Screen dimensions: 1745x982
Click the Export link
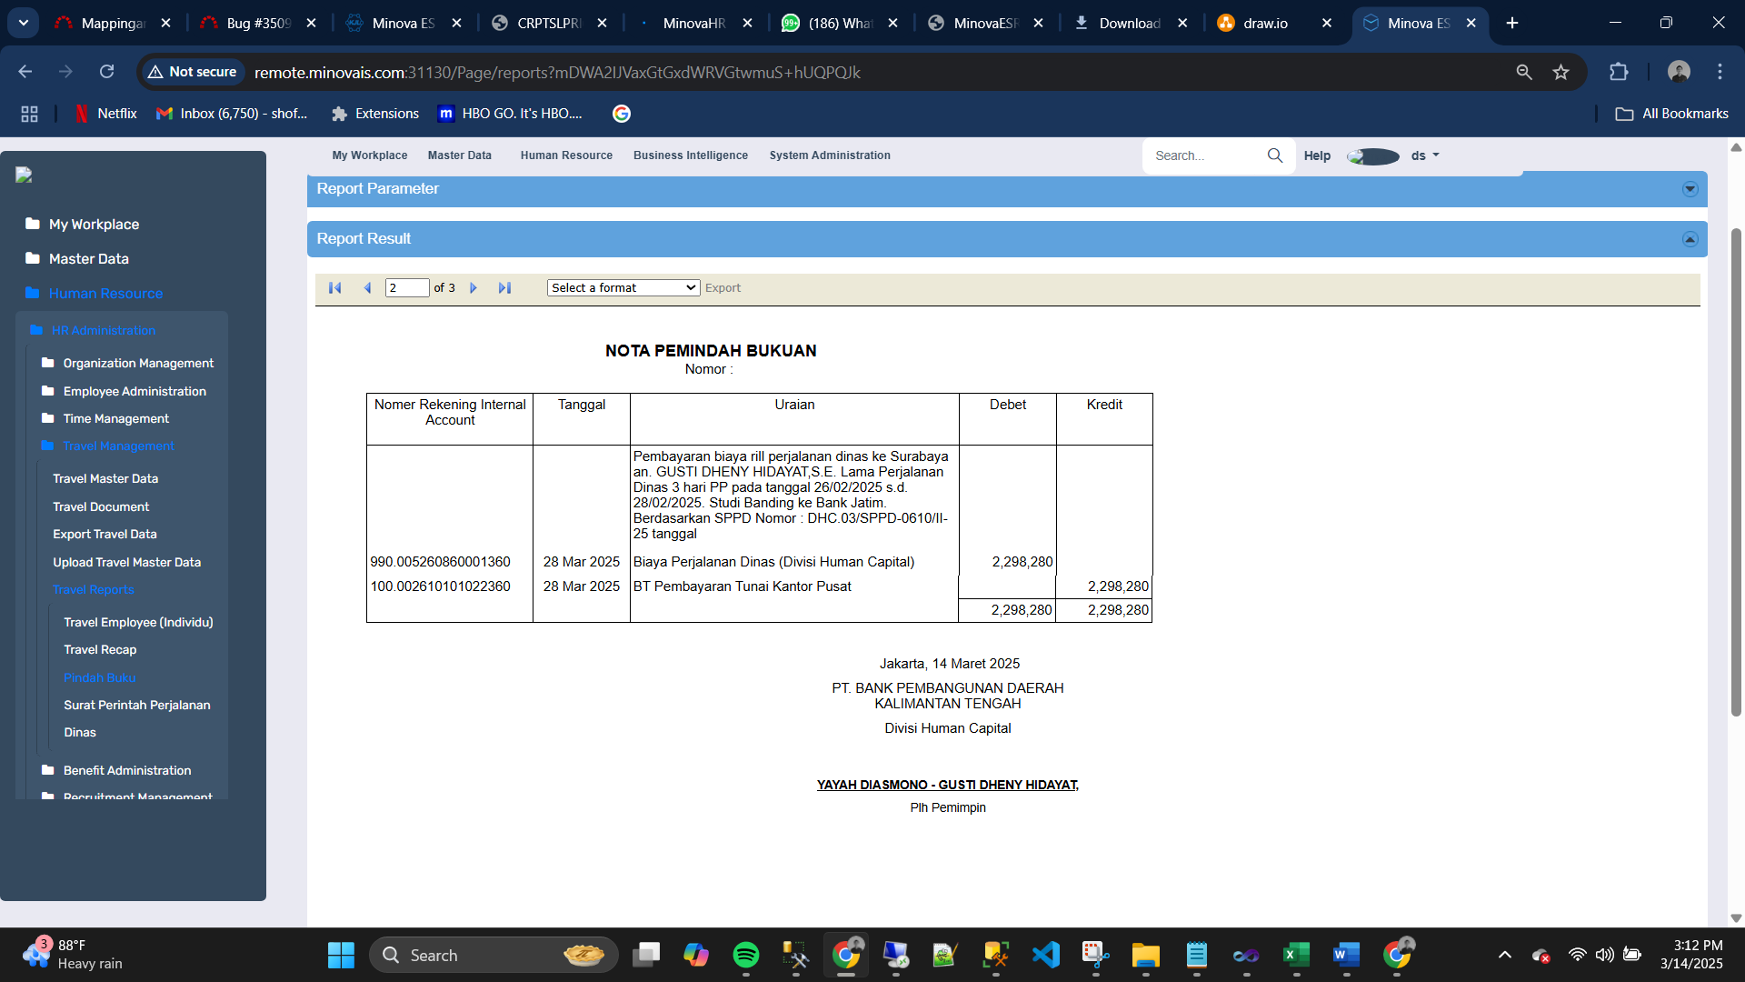pyautogui.click(x=723, y=288)
